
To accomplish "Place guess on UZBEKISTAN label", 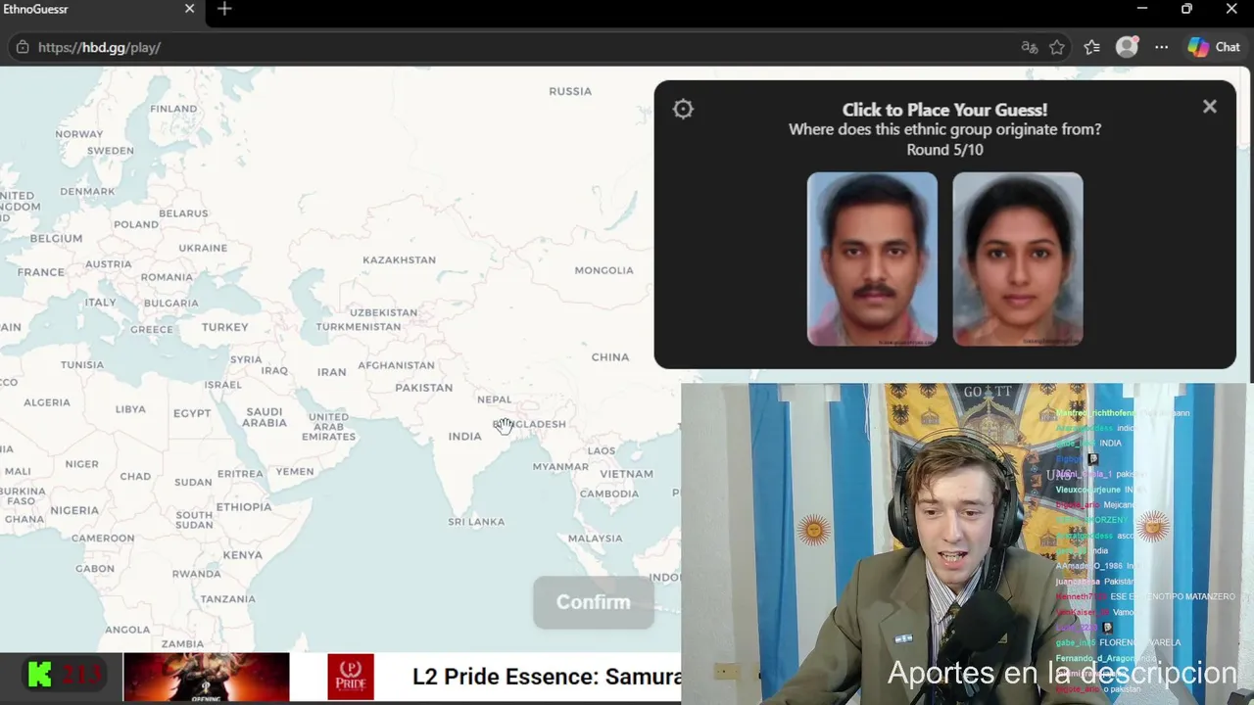I will pyautogui.click(x=383, y=313).
